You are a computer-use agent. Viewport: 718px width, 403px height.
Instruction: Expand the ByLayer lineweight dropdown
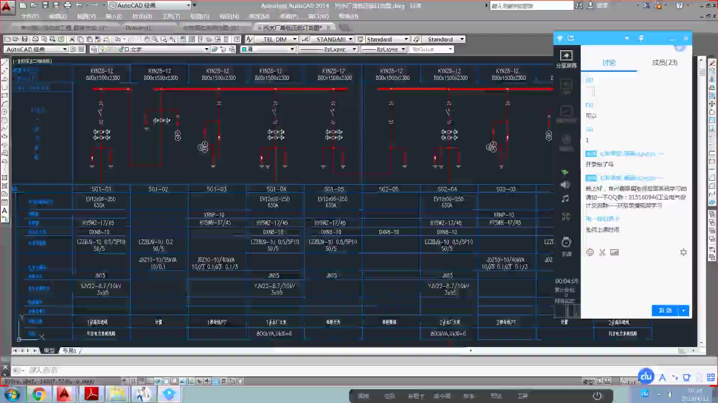(x=403, y=49)
